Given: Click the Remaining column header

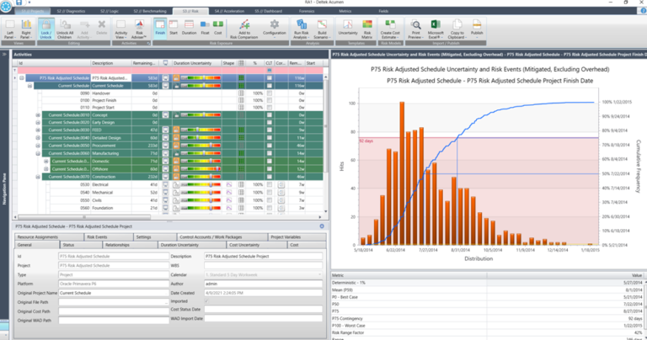Looking at the screenshot, I should (144, 63).
